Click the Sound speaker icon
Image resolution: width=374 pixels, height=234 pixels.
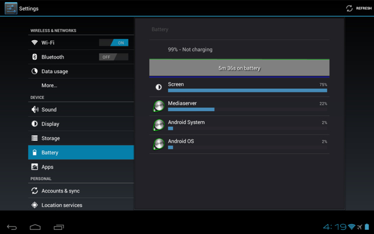(x=35, y=109)
